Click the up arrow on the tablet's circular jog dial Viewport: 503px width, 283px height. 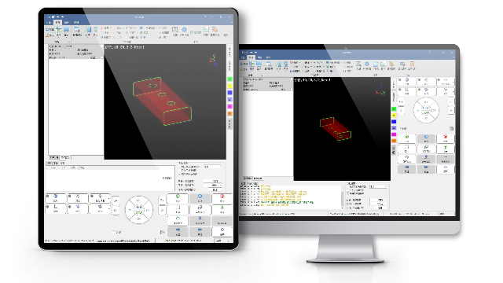(138, 201)
